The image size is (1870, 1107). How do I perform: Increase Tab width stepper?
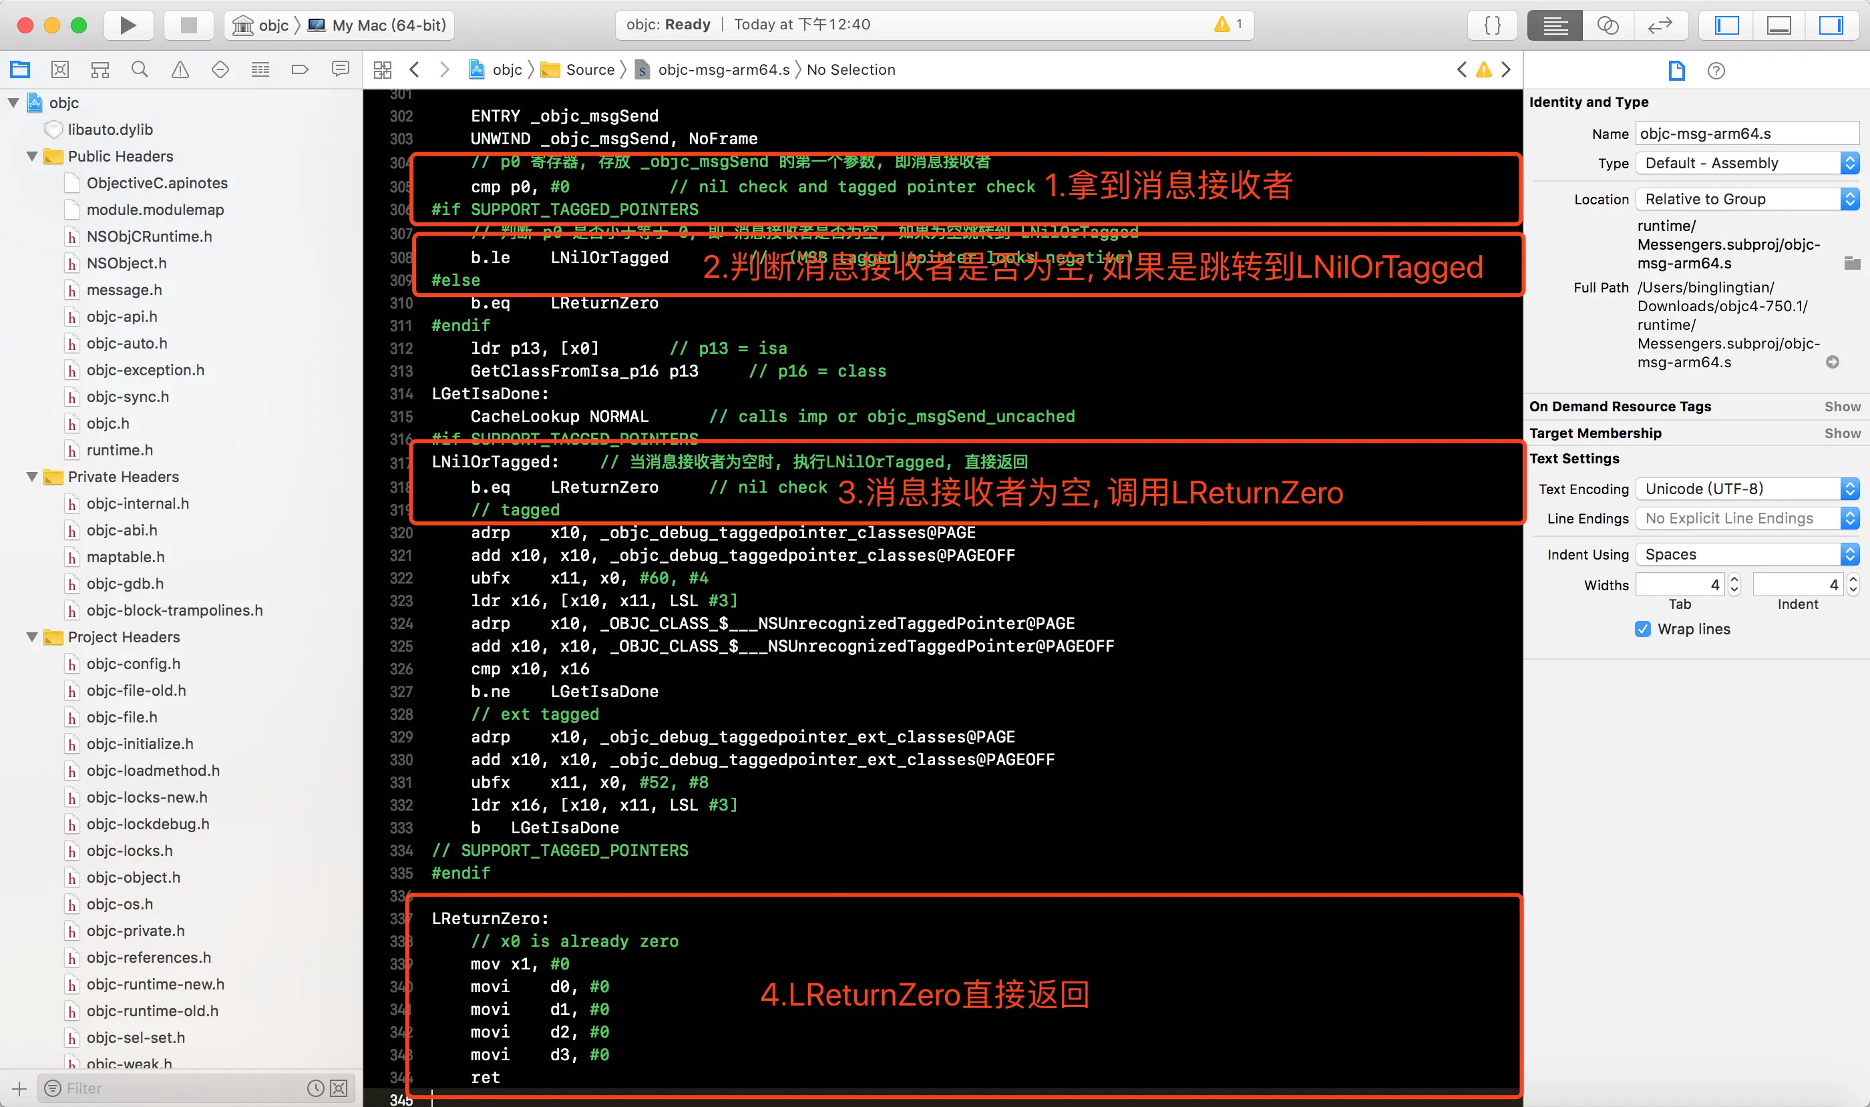pyautogui.click(x=1734, y=580)
